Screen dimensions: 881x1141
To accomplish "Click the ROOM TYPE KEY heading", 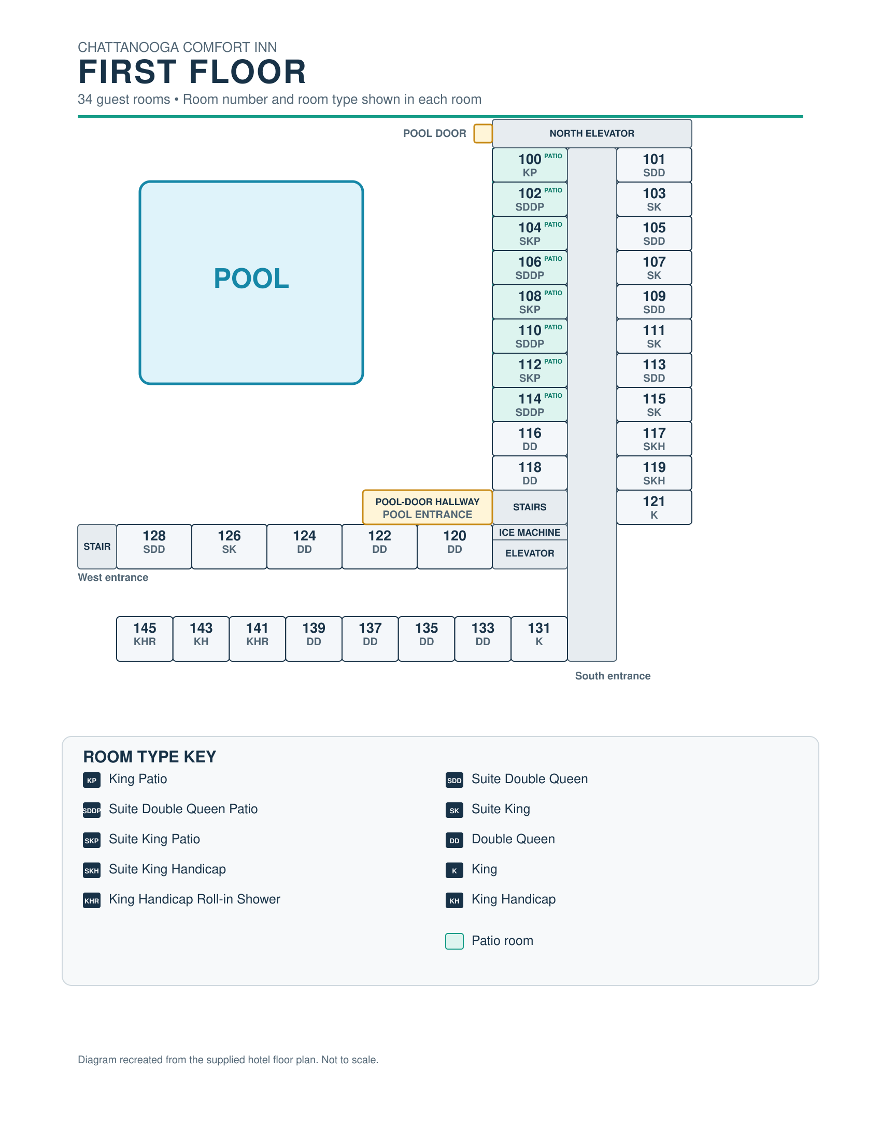I will (x=150, y=757).
